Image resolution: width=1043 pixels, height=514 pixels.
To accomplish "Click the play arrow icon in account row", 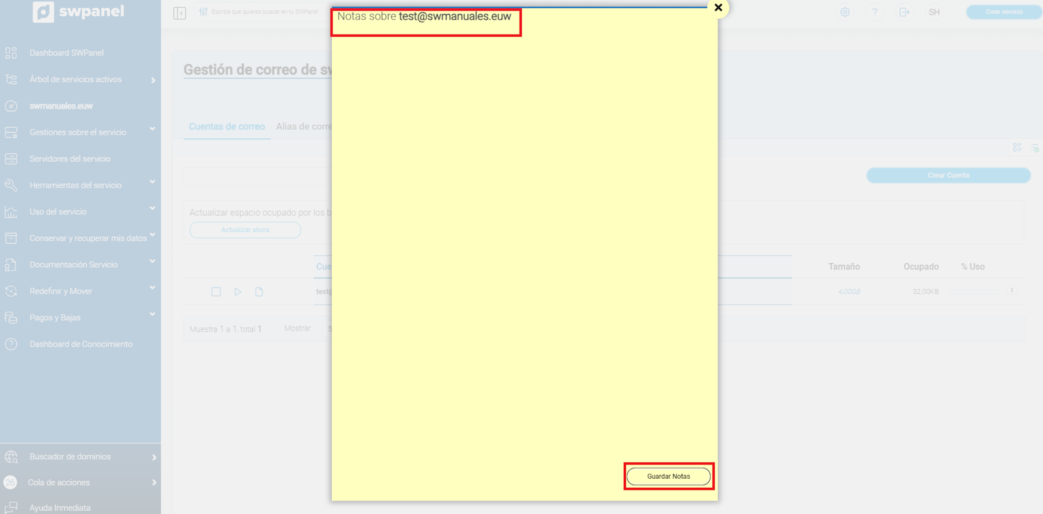I will coord(238,292).
